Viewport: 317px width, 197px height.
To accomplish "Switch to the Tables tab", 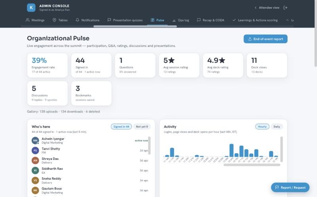I will [60, 20].
